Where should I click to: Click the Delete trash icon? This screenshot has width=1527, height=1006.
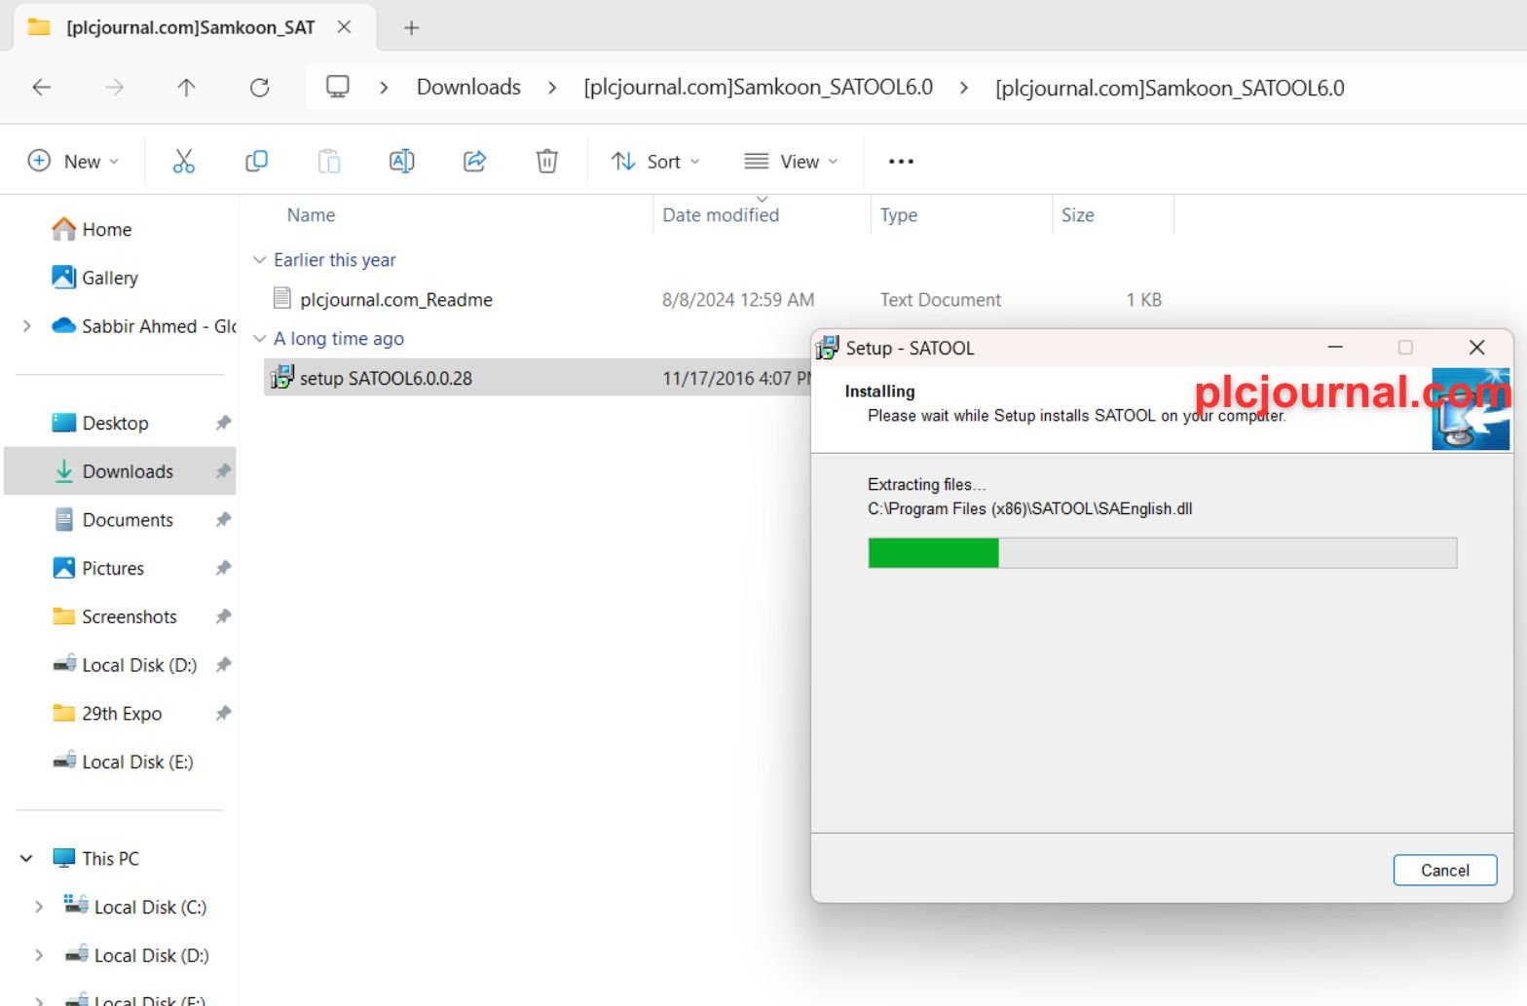point(547,161)
